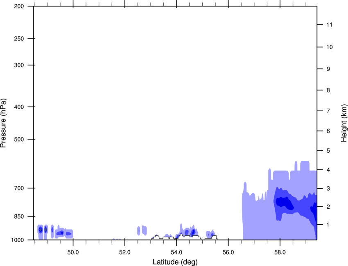
Task: Click height tick label '2'
Action: [x=328, y=207]
